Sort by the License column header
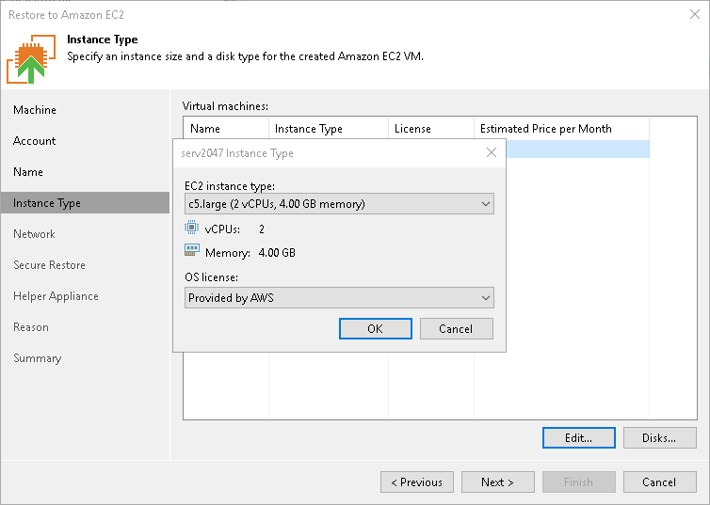The image size is (710, 505). (431, 129)
